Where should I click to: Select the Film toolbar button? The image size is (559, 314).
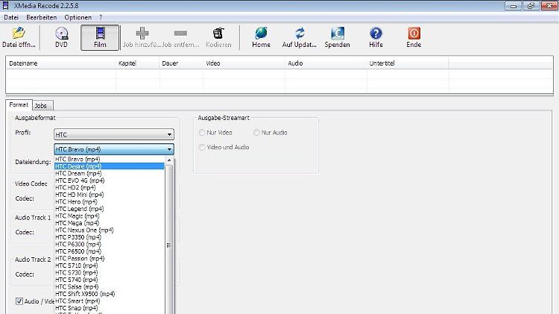100,37
